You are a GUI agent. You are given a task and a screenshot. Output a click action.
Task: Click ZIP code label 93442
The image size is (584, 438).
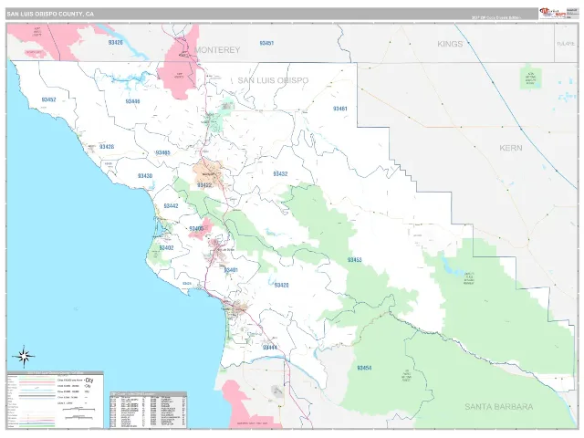(171, 205)
